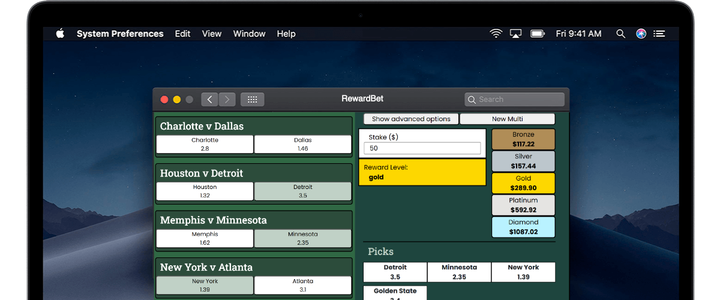Select the Silver $157.44 reward level
Image resolution: width=720 pixels, height=300 pixels.
click(523, 161)
